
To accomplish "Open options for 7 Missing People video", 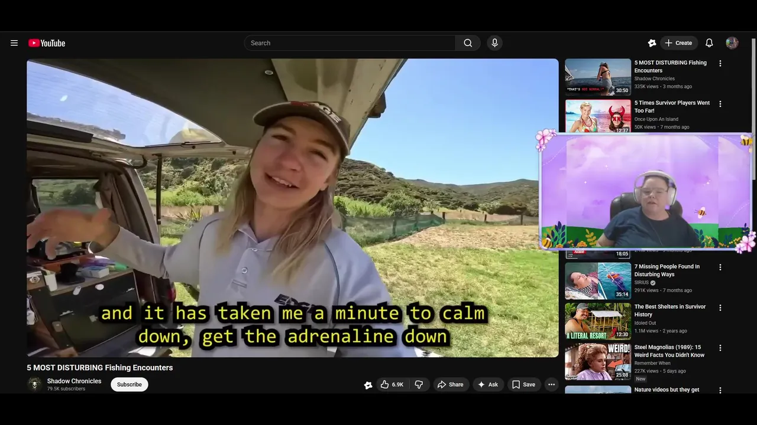I will point(720,267).
